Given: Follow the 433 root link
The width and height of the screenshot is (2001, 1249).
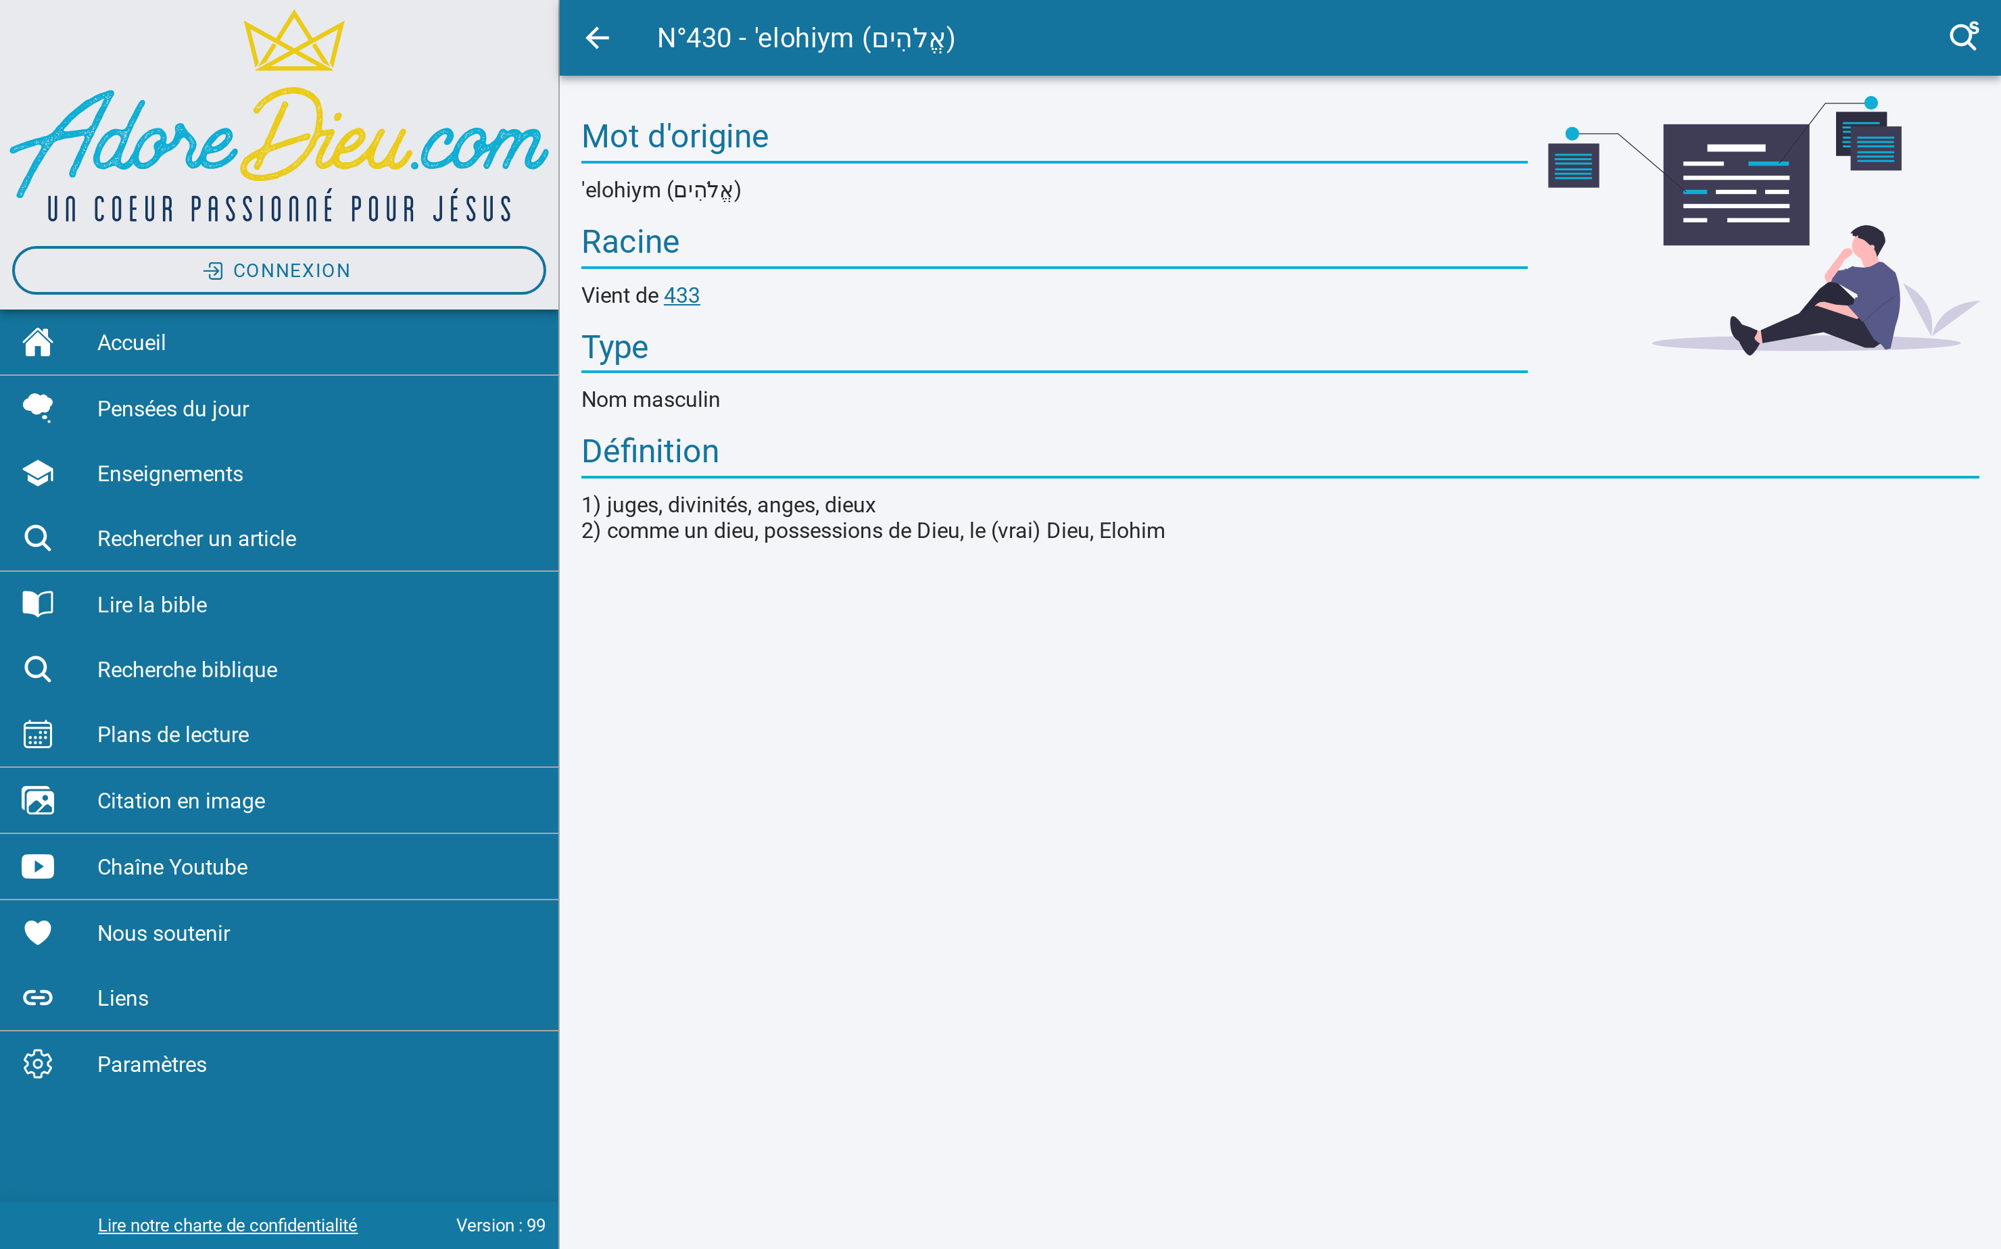Looking at the screenshot, I should (x=681, y=295).
